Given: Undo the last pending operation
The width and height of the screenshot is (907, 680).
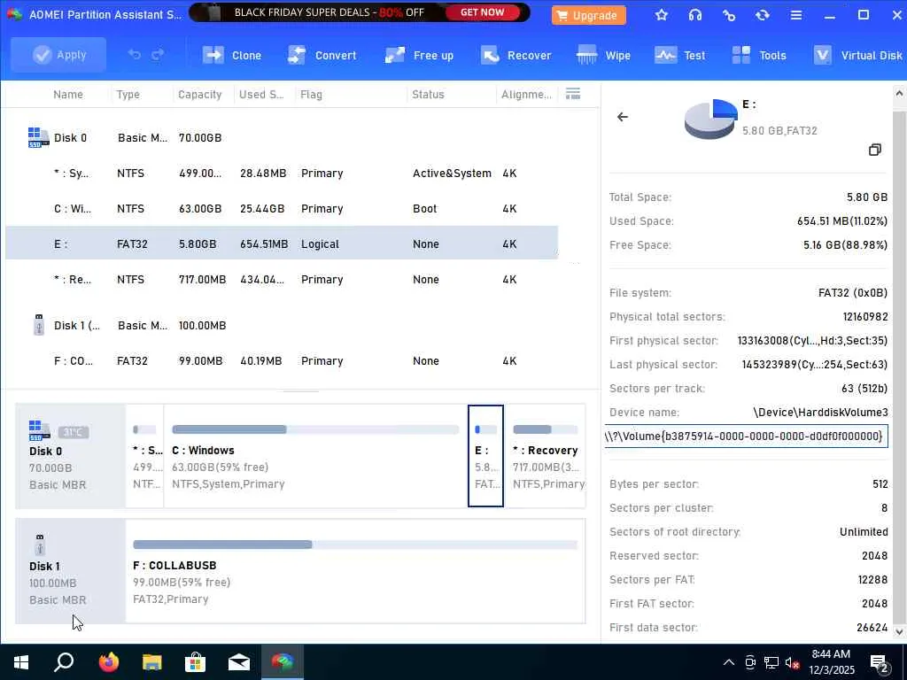Looking at the screenshot, I should [135, 55].
